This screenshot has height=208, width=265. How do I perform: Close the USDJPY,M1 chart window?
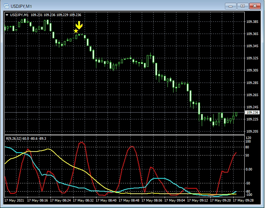[x=255, y=6]
